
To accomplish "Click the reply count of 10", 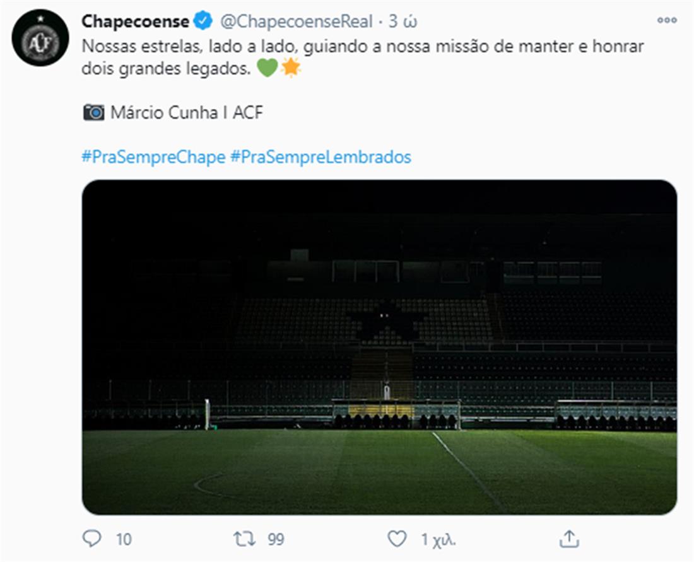I will (124, 539).
